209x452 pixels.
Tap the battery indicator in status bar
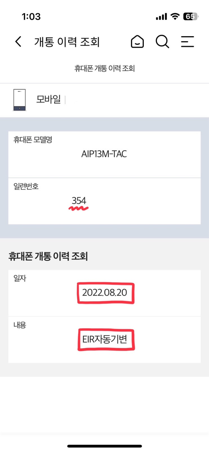coord(190,17)
